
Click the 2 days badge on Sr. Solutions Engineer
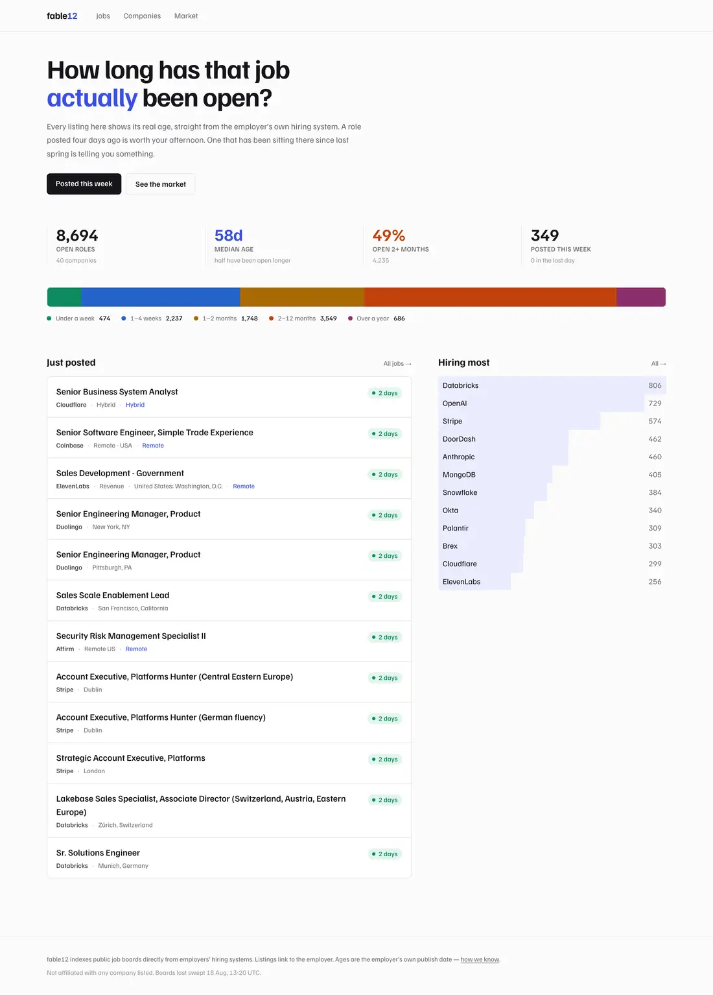tap(385, 854)
